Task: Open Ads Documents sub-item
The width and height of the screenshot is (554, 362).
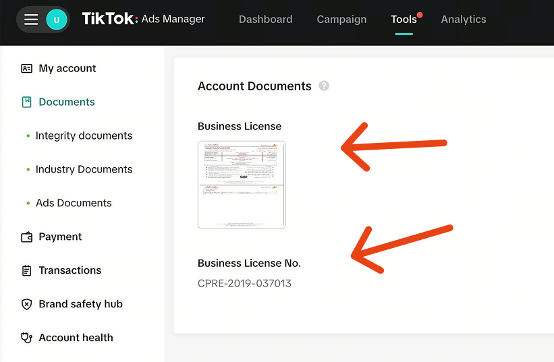Action: (x=74, y=203)
